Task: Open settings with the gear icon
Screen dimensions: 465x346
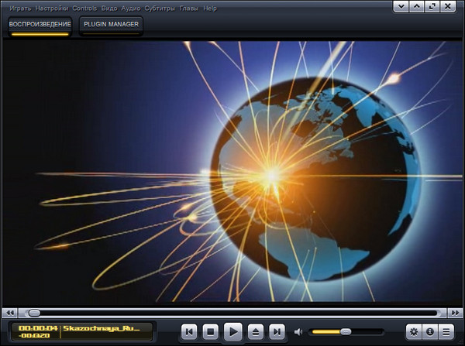Action: [414, 332]
